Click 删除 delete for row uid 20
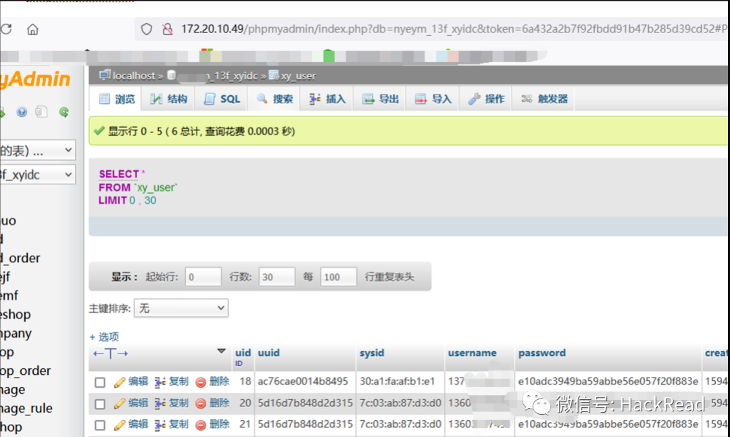 click(212, 403)
